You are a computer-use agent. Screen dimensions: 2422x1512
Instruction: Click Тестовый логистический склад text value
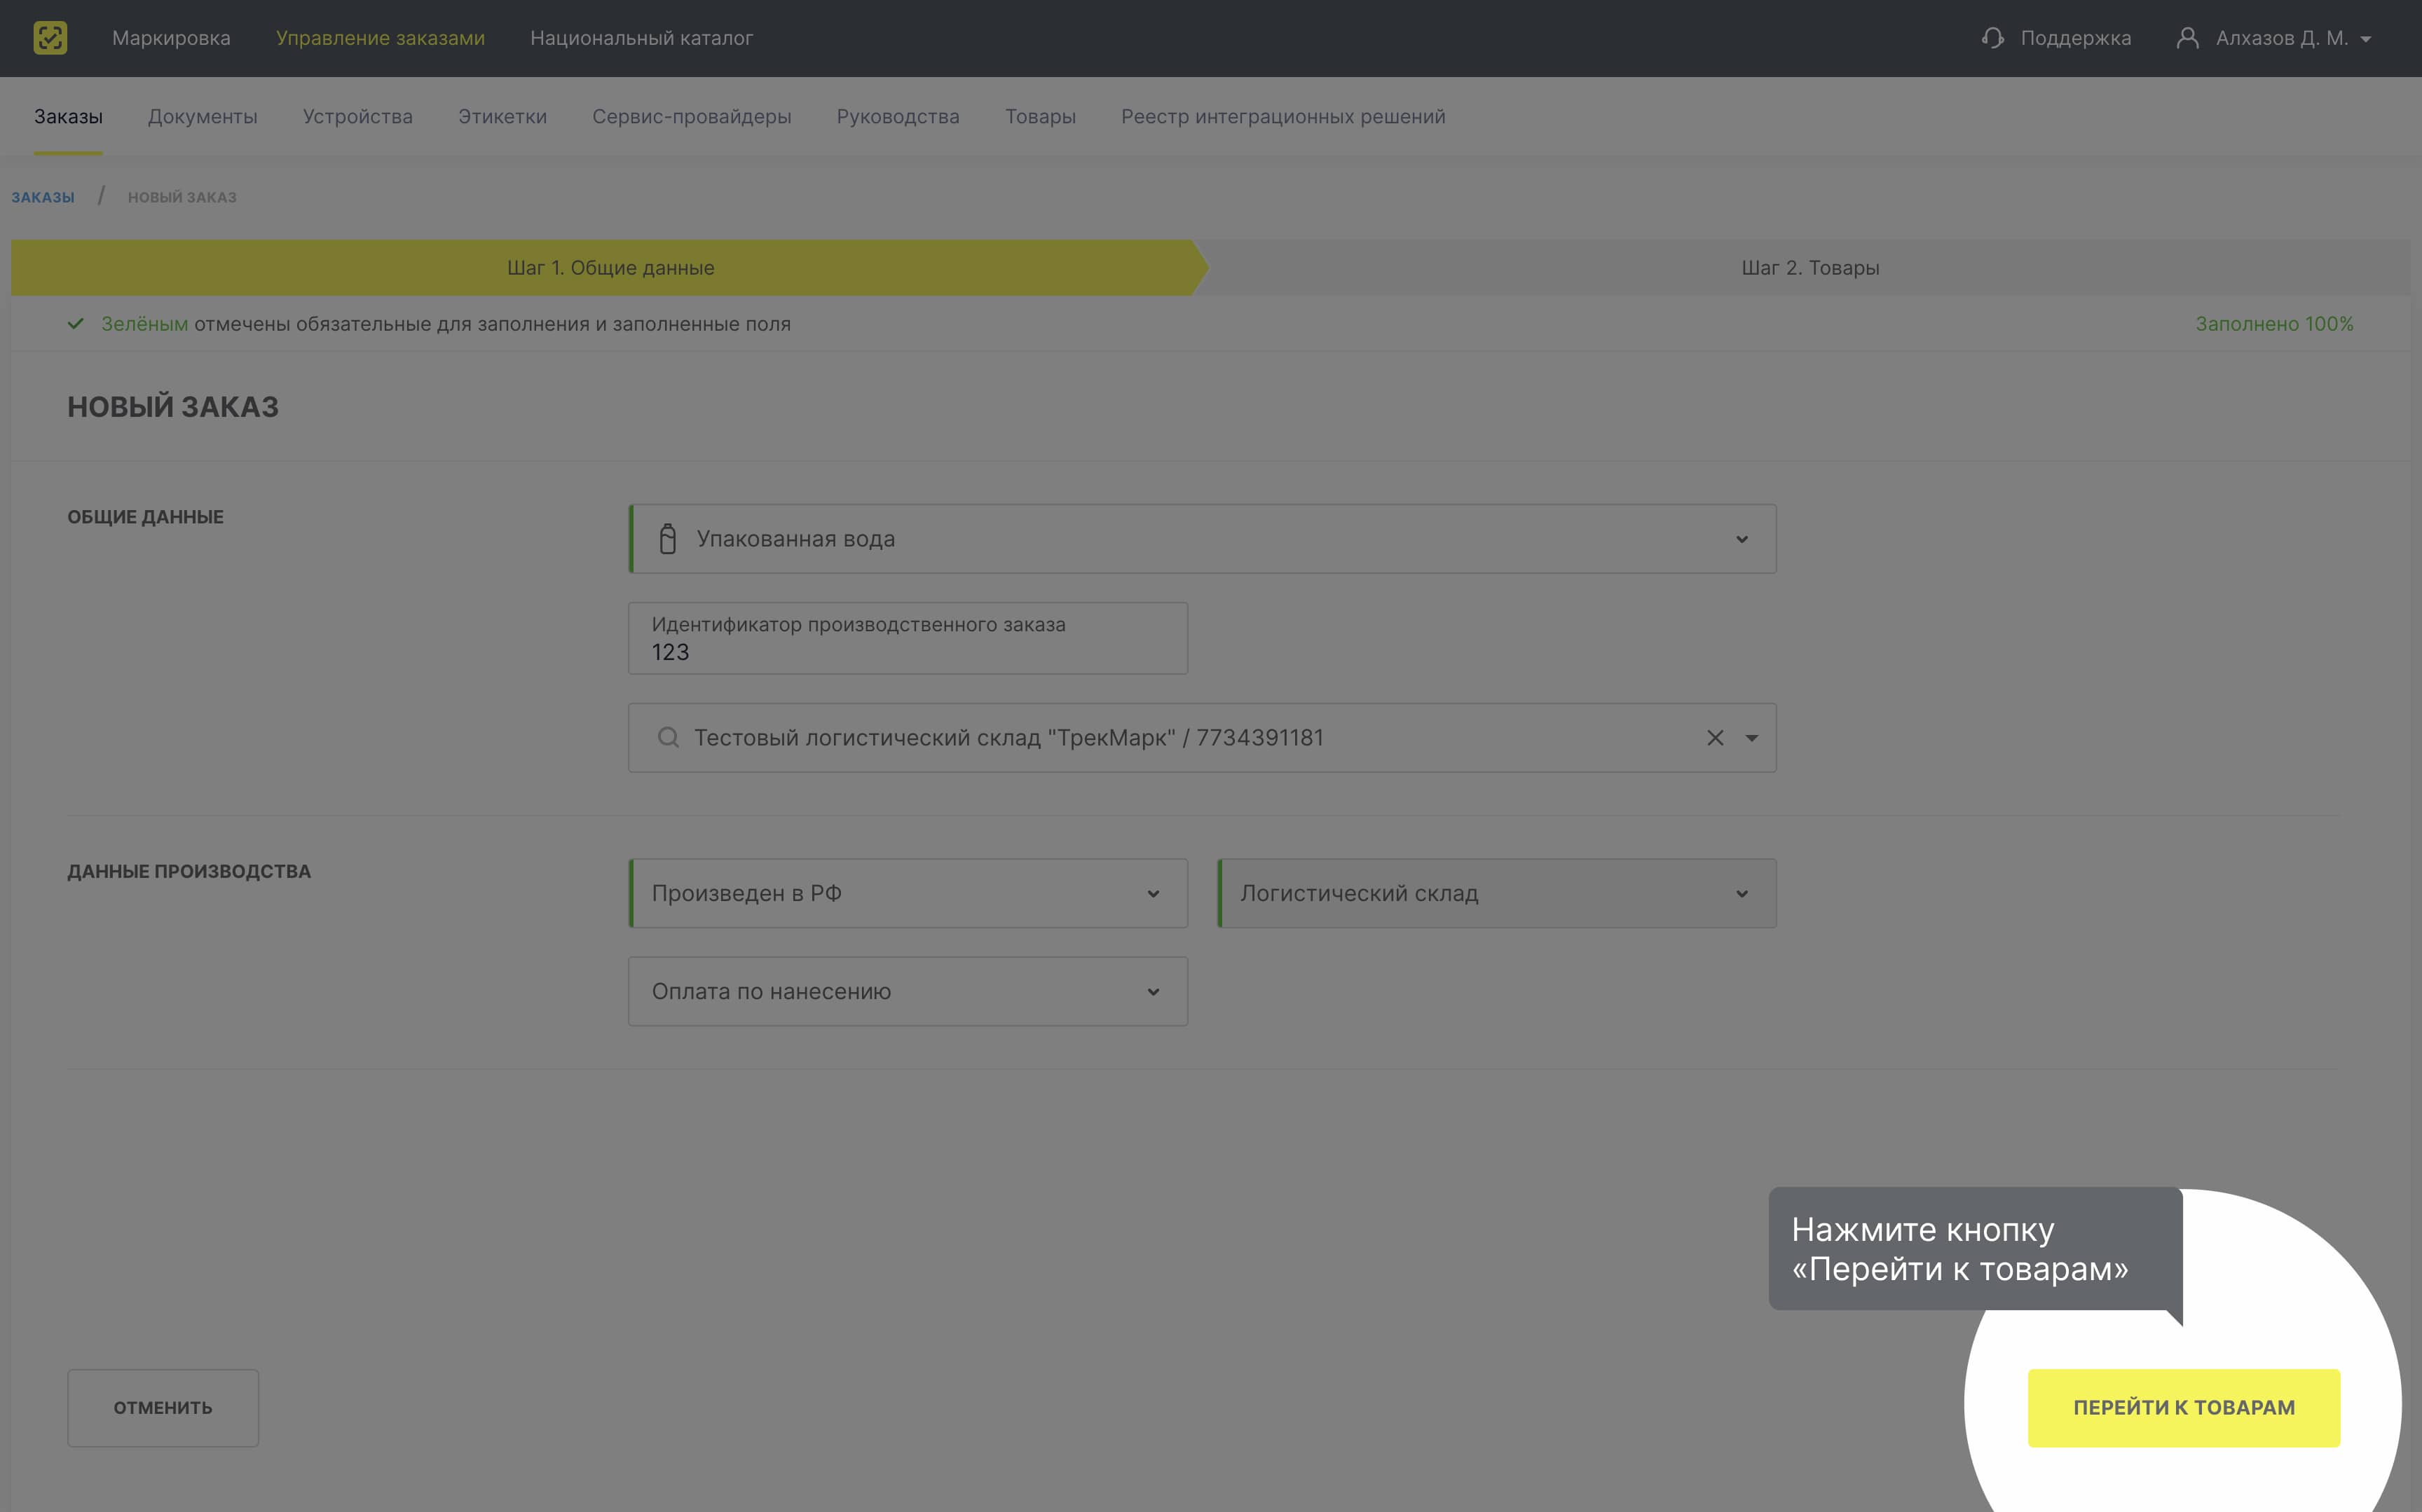(1009, 738)
